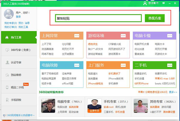The width and height of the screenshot is (180, 121).
Task: Open 苹果XS max 3.8折 offer
Action: [x=165, y=79]
